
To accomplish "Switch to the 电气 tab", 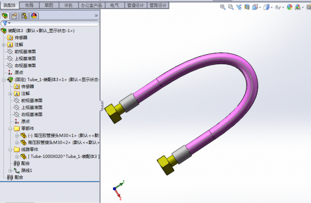I will (x=115, y=5).
